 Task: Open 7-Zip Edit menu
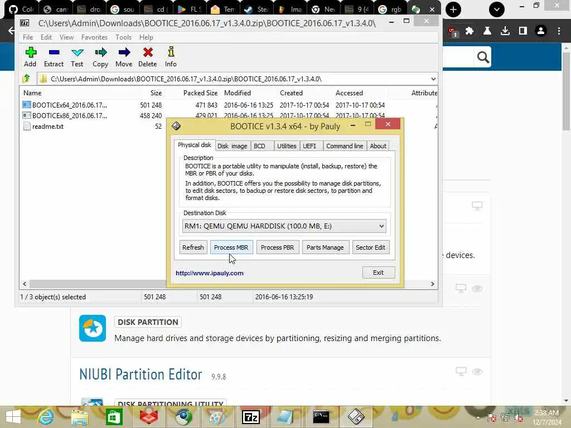point(46,37)
